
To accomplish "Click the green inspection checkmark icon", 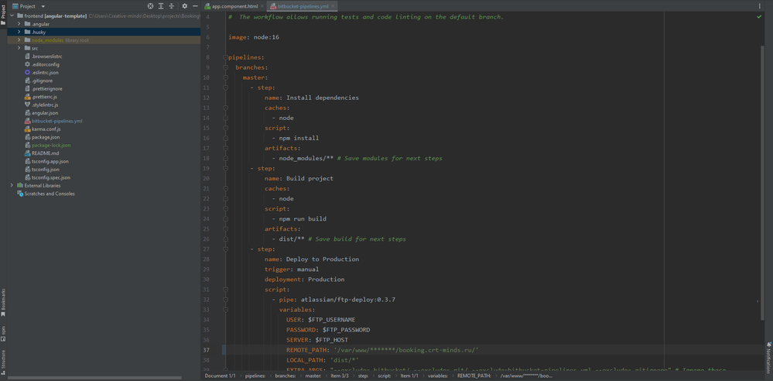I will click(x=759, y=17).
